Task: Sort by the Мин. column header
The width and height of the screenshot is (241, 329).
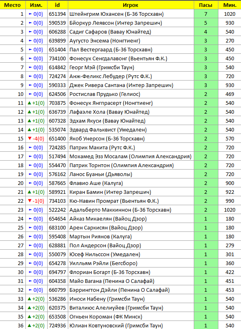Action: point(230,5)
